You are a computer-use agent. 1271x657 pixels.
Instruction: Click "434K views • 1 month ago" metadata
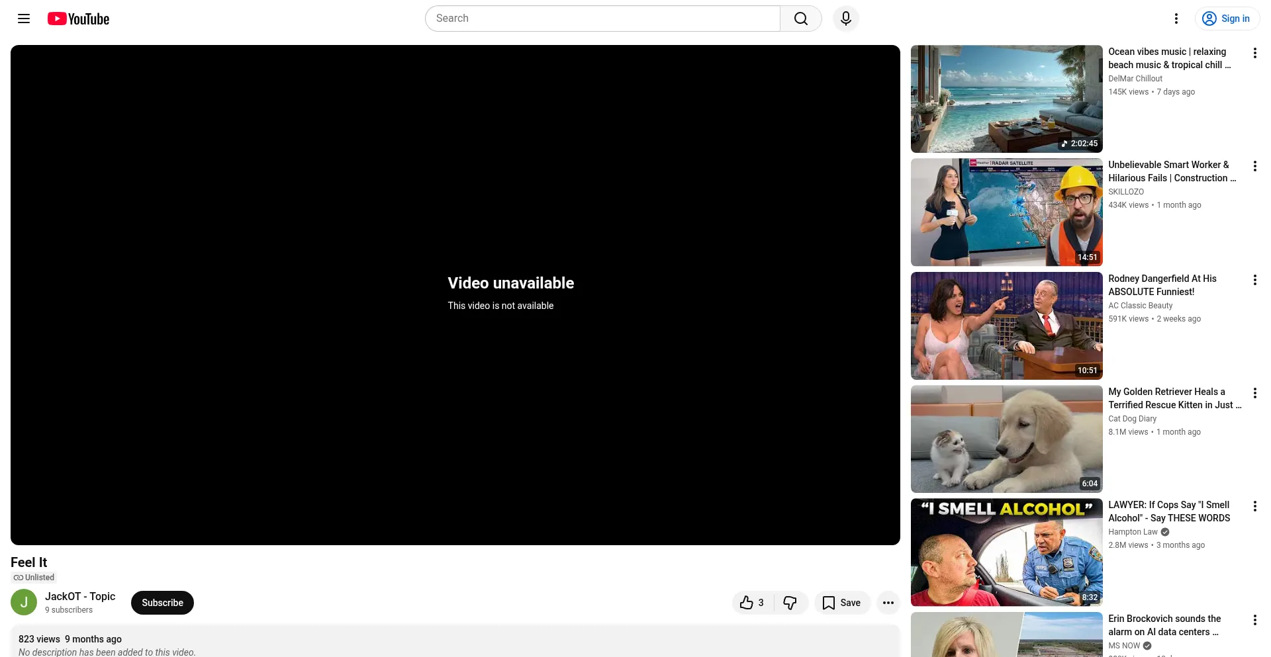pyautogui.click(x=1154, y=205)
